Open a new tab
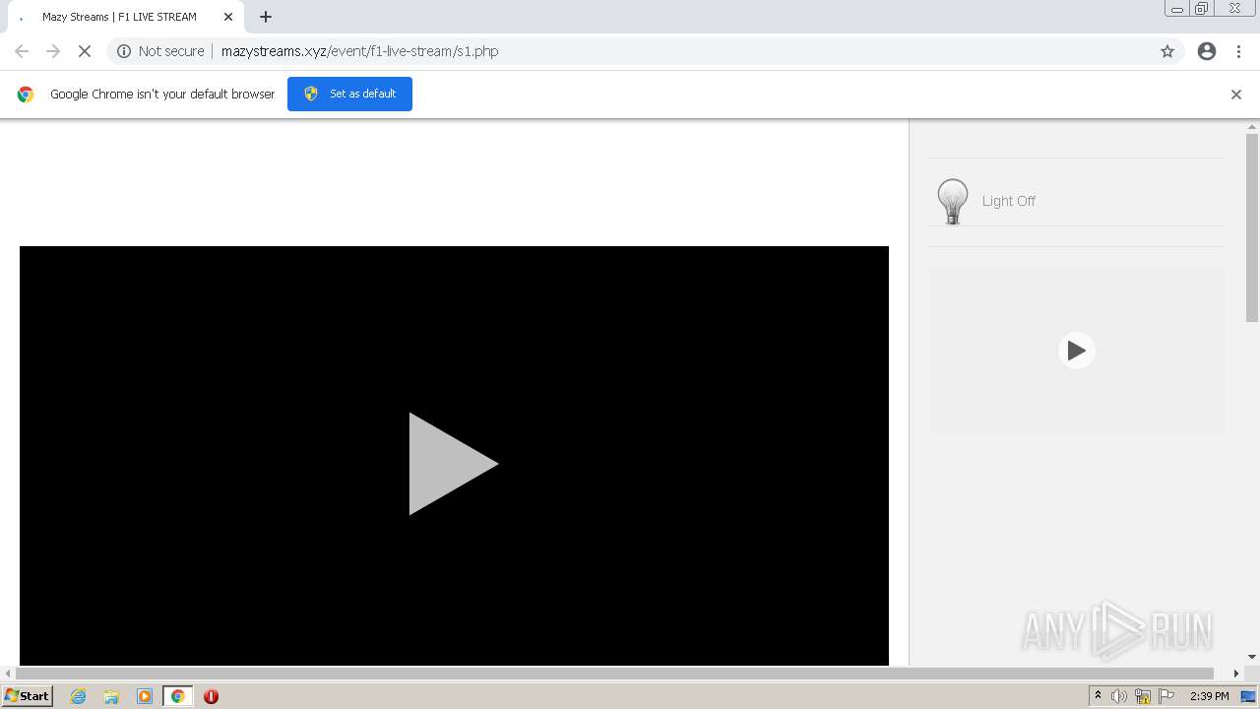The width and height of the screenshot is (1260, 709). pos(266,17)
